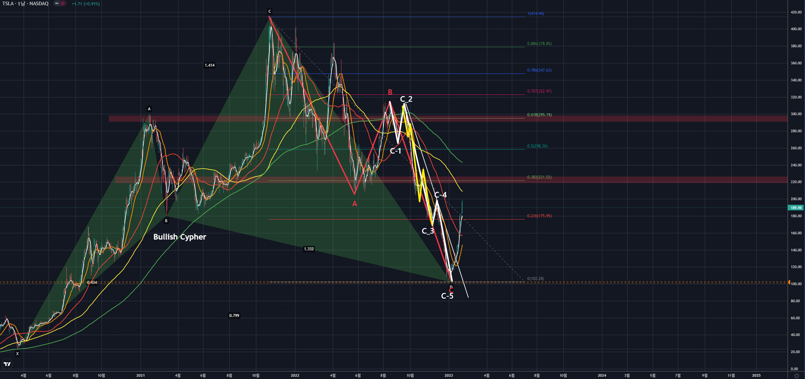This screenshot has width=805, height=379.
Task: Click the current price tag 189.98
Action: (796, 208)
